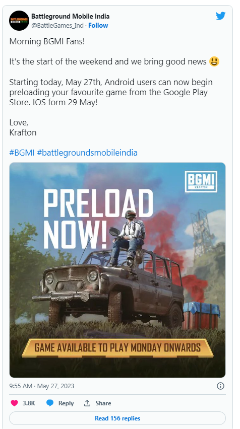240x429 pixels.
Task: Click the Battleground Mobile India display name
Action: click(x=71, y=17)
